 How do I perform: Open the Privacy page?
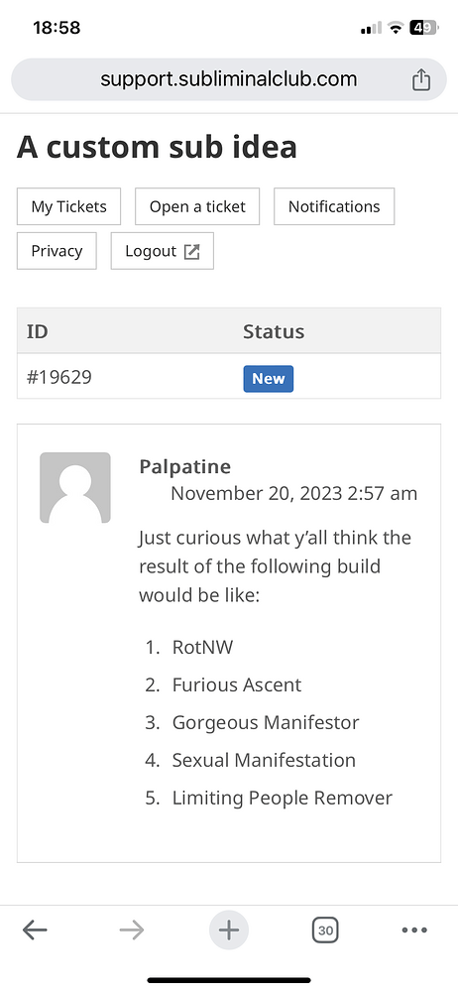(x=57, y=251)
